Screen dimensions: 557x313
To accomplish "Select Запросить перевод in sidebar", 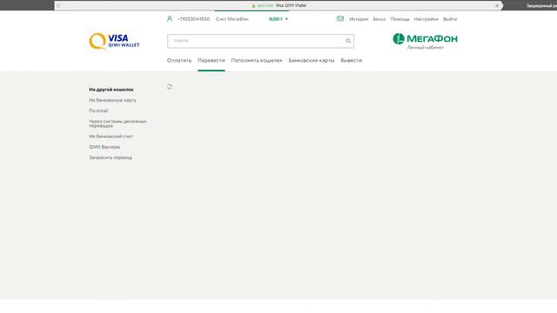I will tap(111, 157).
